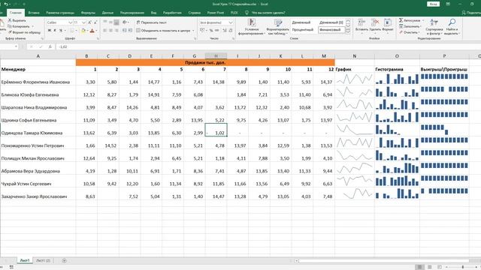This screenshot has height=270, width=481.
Task: Expand the cell styles gallery arrow
Action: (x=348, y=31)
